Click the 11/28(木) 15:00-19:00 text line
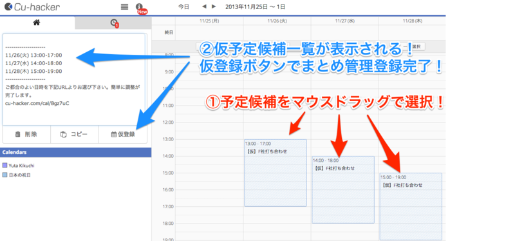The width and height of the screenshot is (515, 241). tap(34, 71)
